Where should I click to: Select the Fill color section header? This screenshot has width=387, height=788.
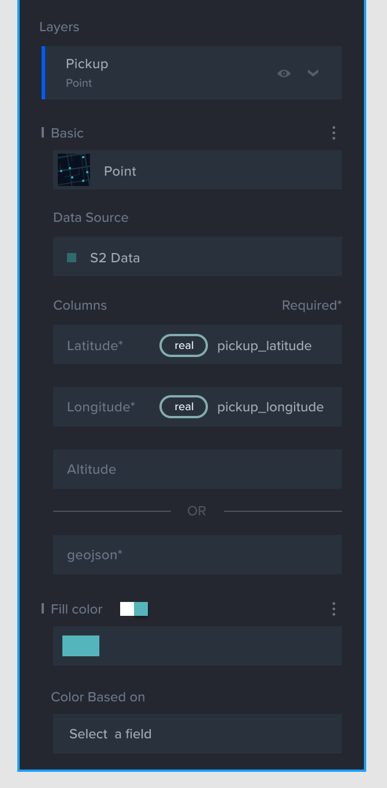point(76,609)
